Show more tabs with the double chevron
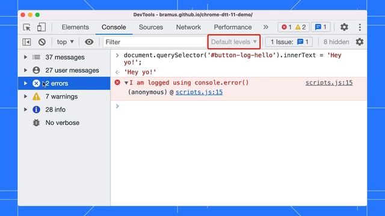Screen dimensions: 385x216 pyautogui.click(x=266, y=27)
